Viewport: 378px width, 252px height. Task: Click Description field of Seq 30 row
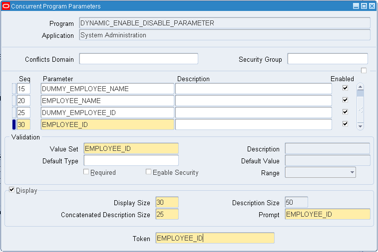pos(254,125)
